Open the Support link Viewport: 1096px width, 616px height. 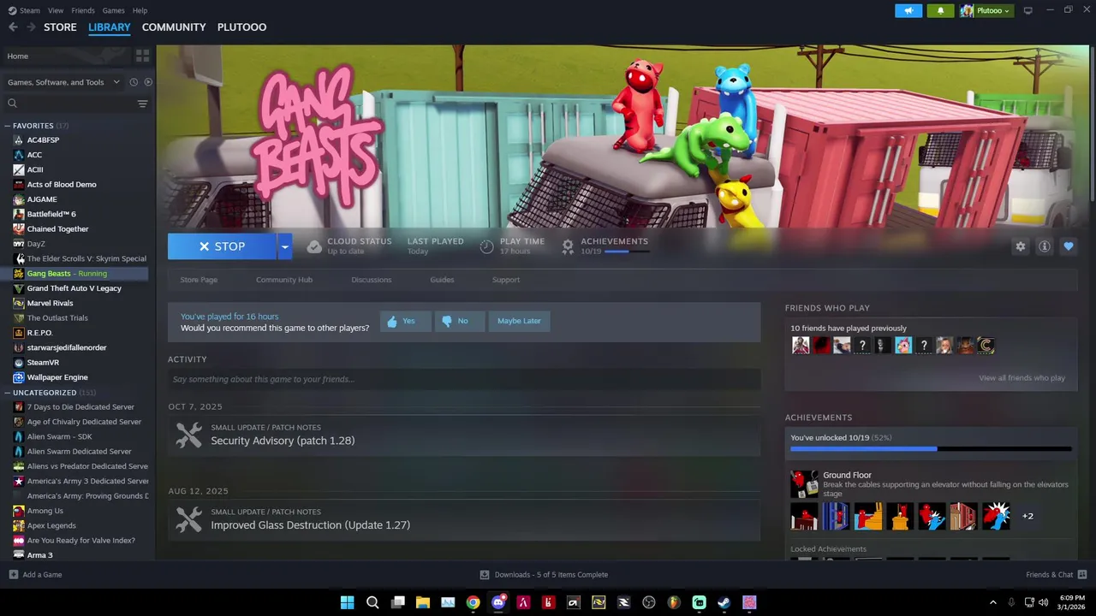coord(506,280)
